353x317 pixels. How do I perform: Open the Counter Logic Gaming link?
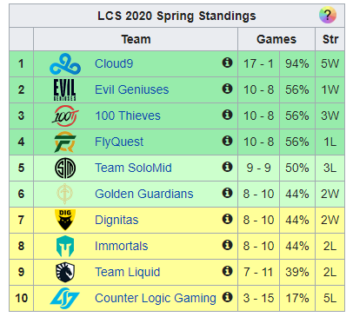coord(156,298)
